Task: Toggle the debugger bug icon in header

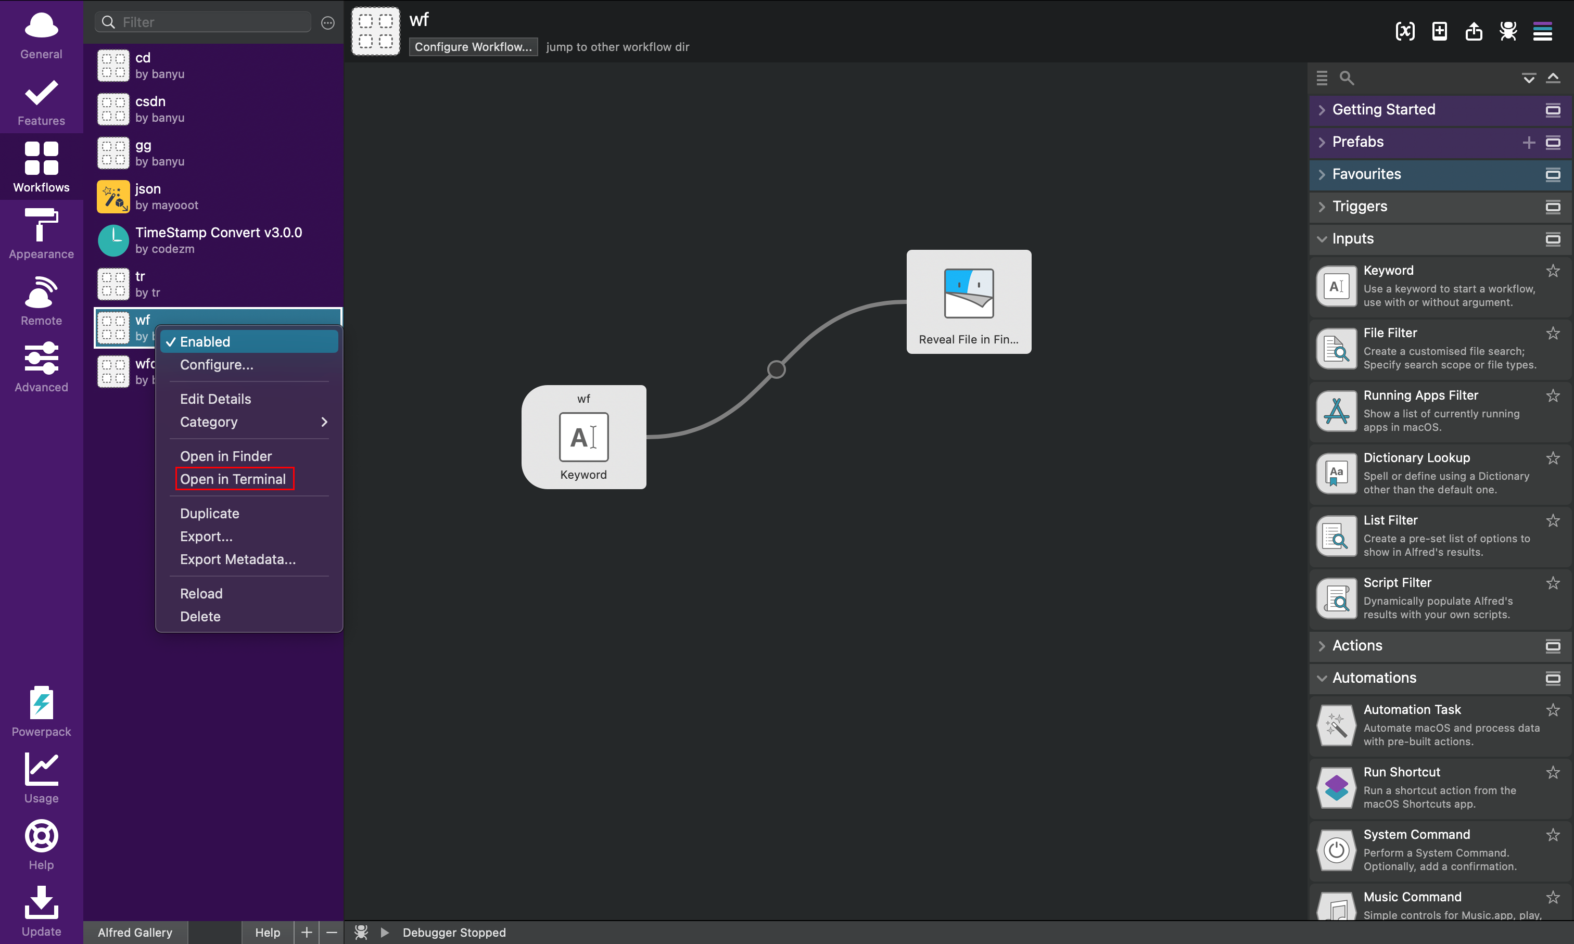Action: 1508,31
